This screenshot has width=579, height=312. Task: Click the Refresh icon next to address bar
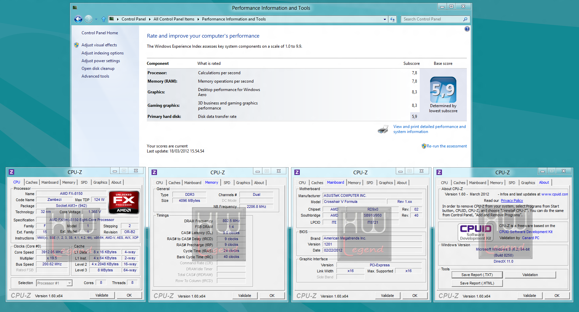pyautogui.click(x=392, y=19)
